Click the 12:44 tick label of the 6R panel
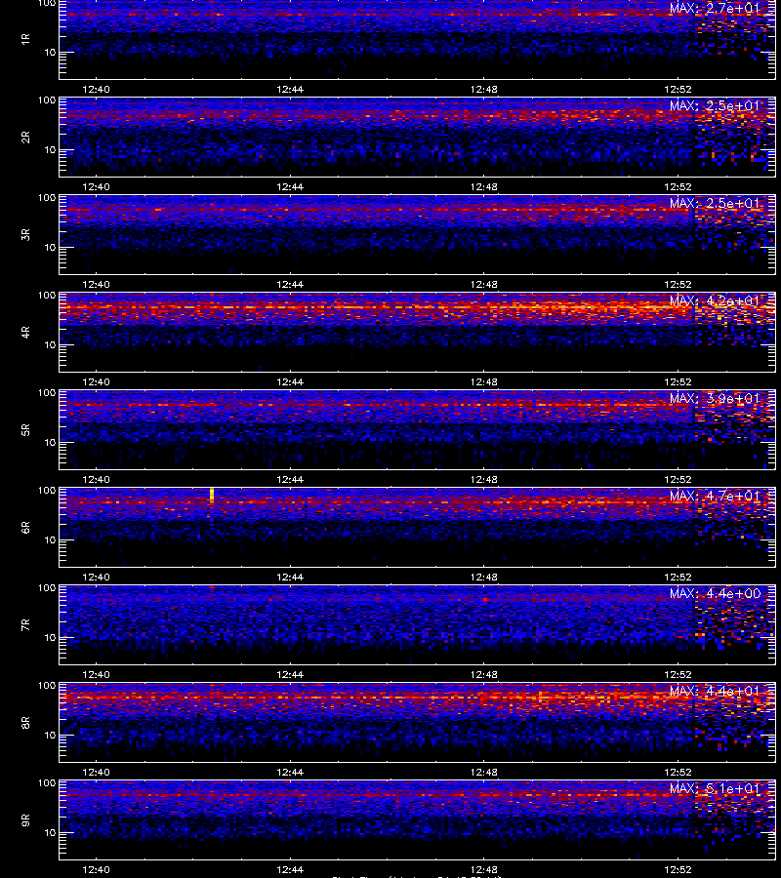 (x=290, y=577)
